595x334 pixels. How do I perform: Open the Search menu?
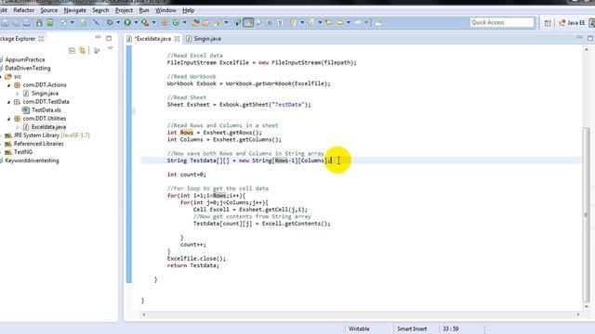[100, 10]
